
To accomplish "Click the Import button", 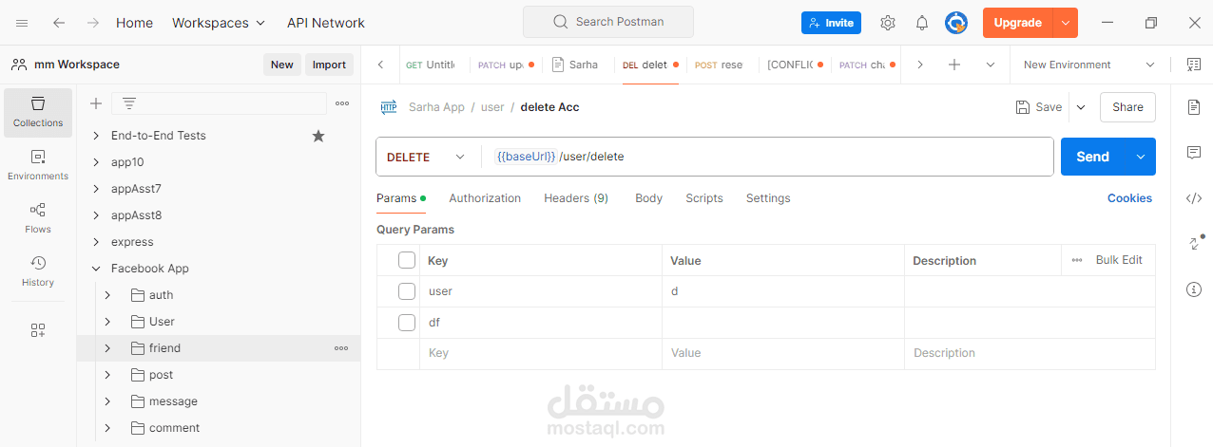I will (x=329, y=65).
